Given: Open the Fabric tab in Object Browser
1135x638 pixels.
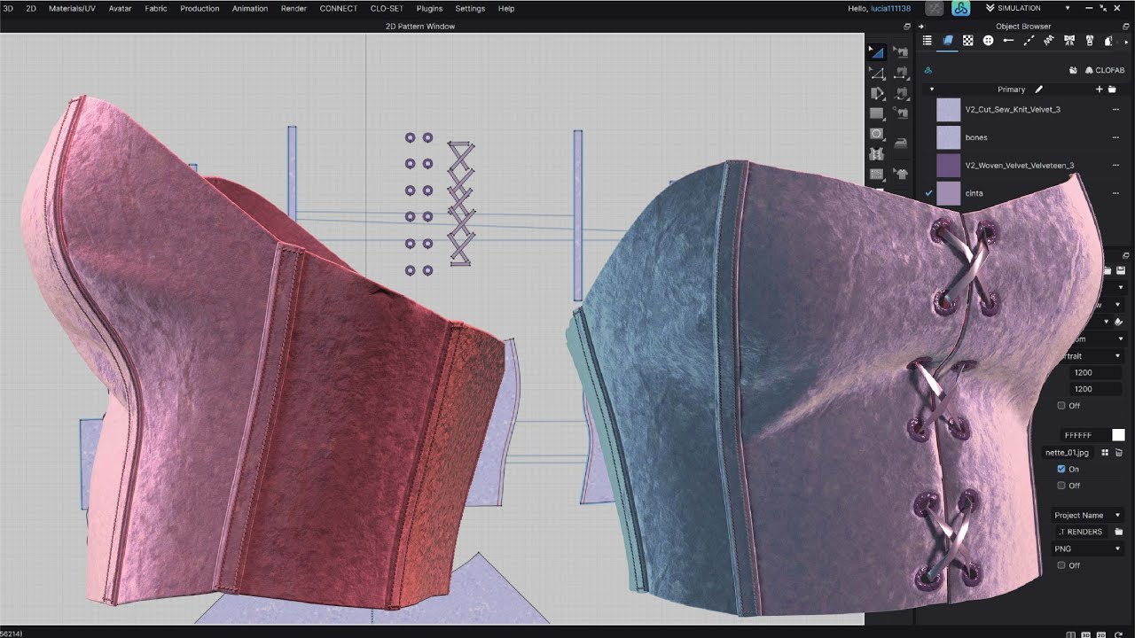Looking at the screenshot, I should click(948, 41).
